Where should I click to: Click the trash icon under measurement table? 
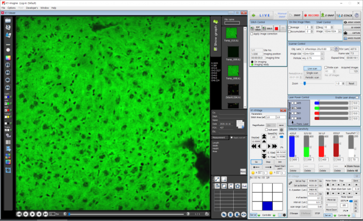[231, 215]
